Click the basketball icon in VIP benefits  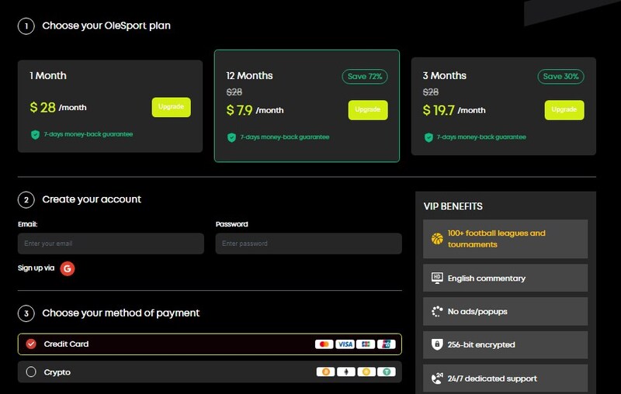pyautogui.click(x=437, y=239)
